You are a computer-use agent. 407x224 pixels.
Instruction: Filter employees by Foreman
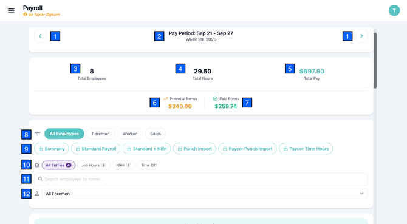coord(101,134)
